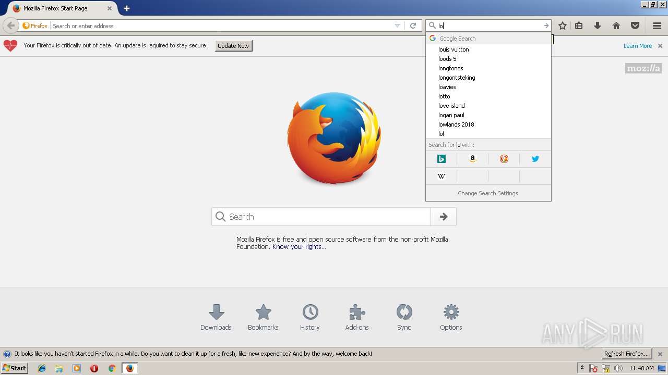Viewport: 668px width, 375px height.
Task: Open the Firefox hamburger menu
Action: point(657,26)
